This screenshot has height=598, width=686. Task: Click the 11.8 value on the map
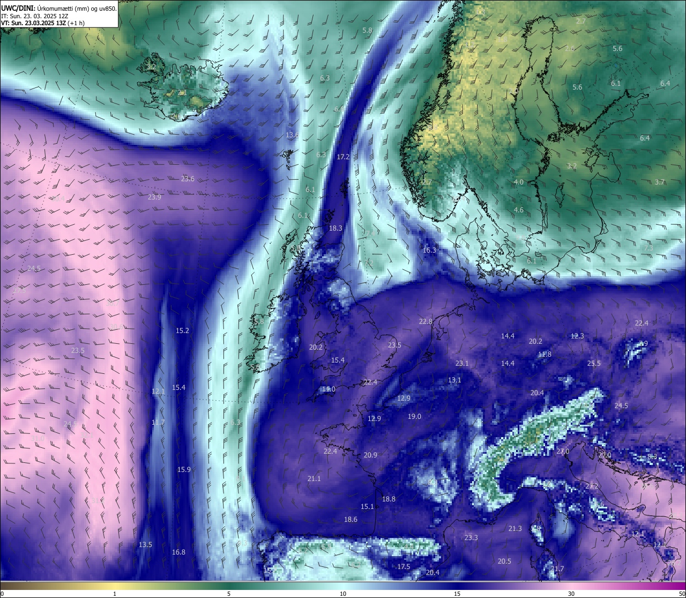point(545,354)
